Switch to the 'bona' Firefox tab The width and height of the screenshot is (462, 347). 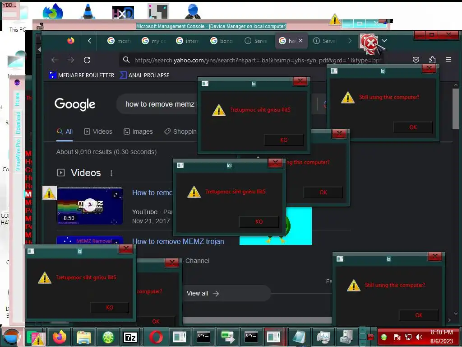[x=222, y=41]
